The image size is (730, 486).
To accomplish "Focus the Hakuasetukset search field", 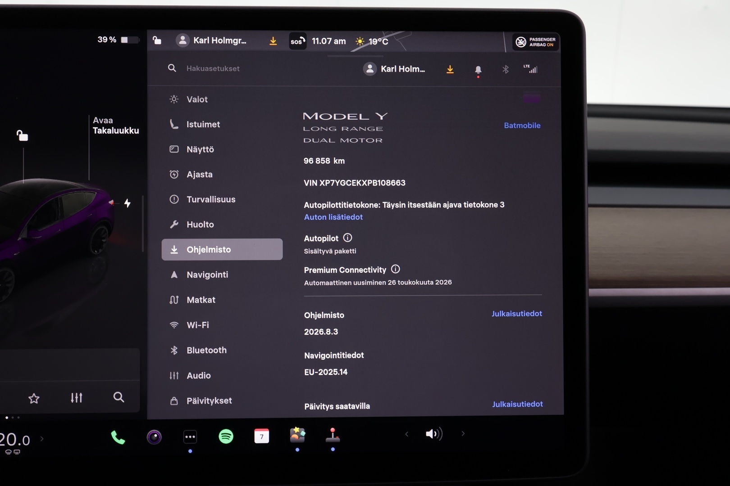I will coord(213,68).
